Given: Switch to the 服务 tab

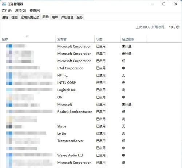Looking at the screenshot, I should click(80, 17).
